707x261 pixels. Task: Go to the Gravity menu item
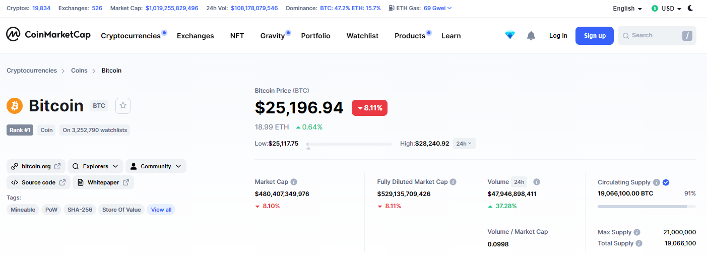pos(273,36)
